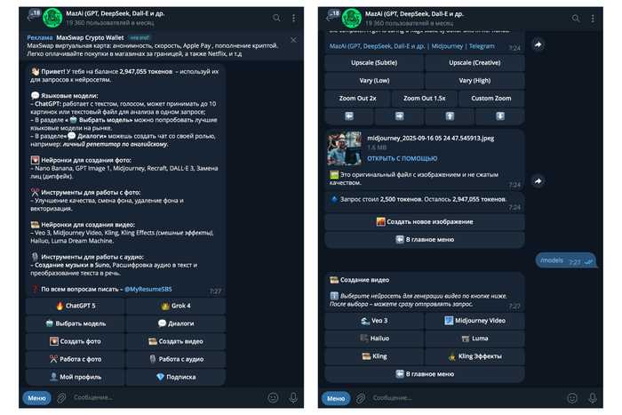Close the MaxSwap Crypto Wallet ad
Image resolution: width=622 pixels, height=415 pixels.
293,40
